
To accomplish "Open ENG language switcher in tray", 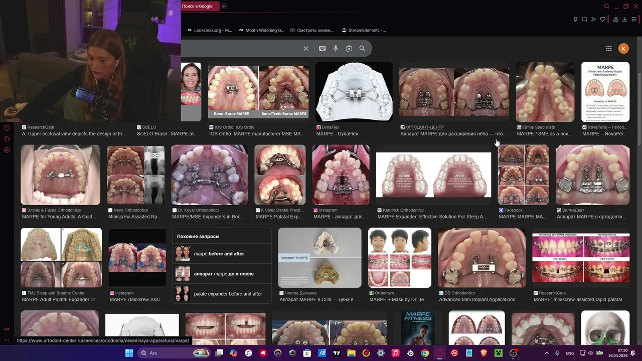I will (x=570, y=353).
